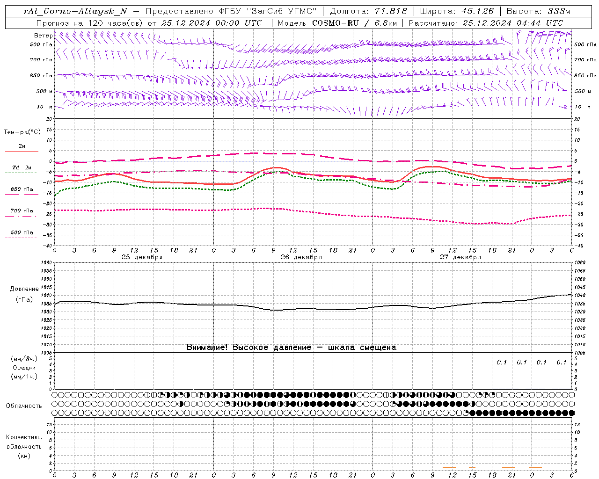Click the Давление pressure panel title
The height and width of the screenshot is (479, 599).
[24, 289]
